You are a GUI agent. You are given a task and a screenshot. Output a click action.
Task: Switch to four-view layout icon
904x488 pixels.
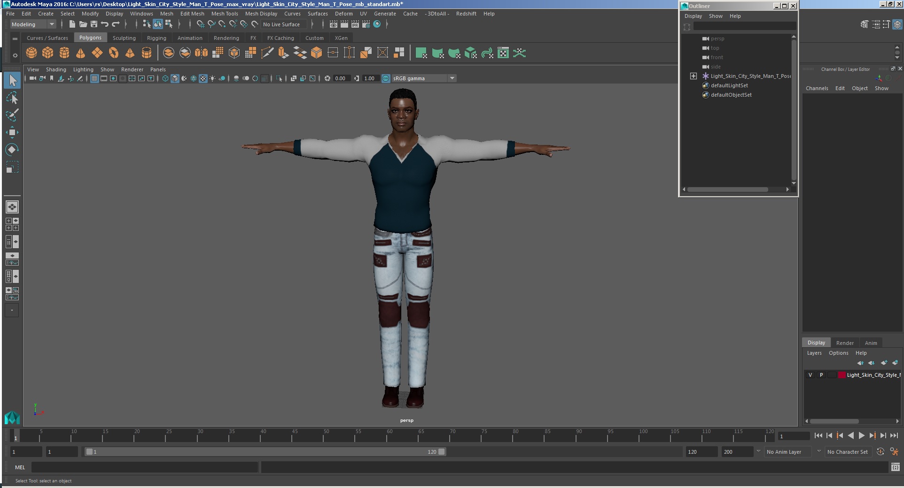point(12,224)
